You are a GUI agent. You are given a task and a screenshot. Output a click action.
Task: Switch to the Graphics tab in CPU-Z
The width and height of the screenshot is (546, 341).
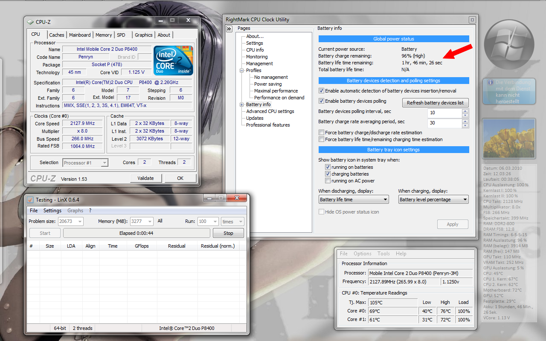[x=144, y=35]
